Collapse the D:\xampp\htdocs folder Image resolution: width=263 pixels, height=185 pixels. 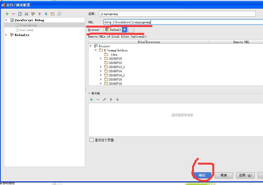96,50
